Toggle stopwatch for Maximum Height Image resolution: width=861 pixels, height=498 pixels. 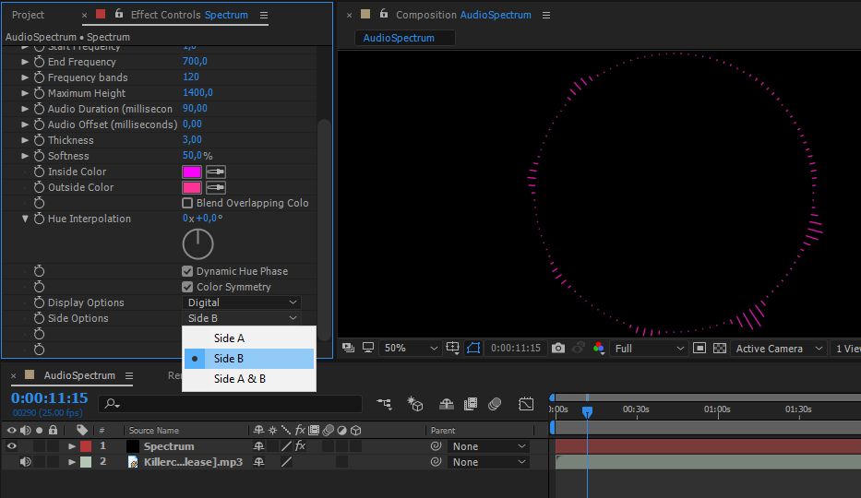39,93
